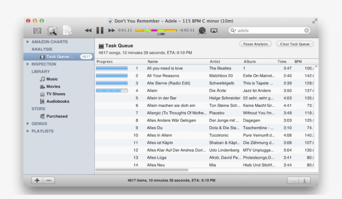Click the horizontal scrollbar under the song list
This screenshot has height=199, width=342.
pyautogui.click(x=142, y=170)
